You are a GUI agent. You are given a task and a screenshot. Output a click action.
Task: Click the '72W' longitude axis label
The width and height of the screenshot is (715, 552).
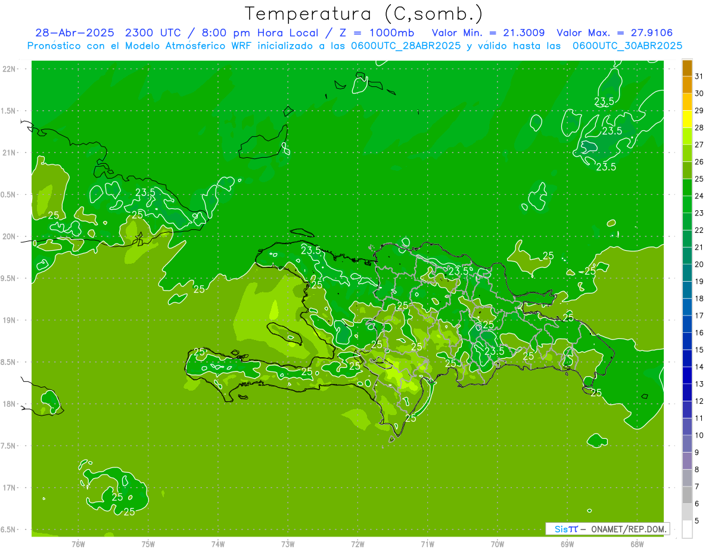tap(357, 544)
